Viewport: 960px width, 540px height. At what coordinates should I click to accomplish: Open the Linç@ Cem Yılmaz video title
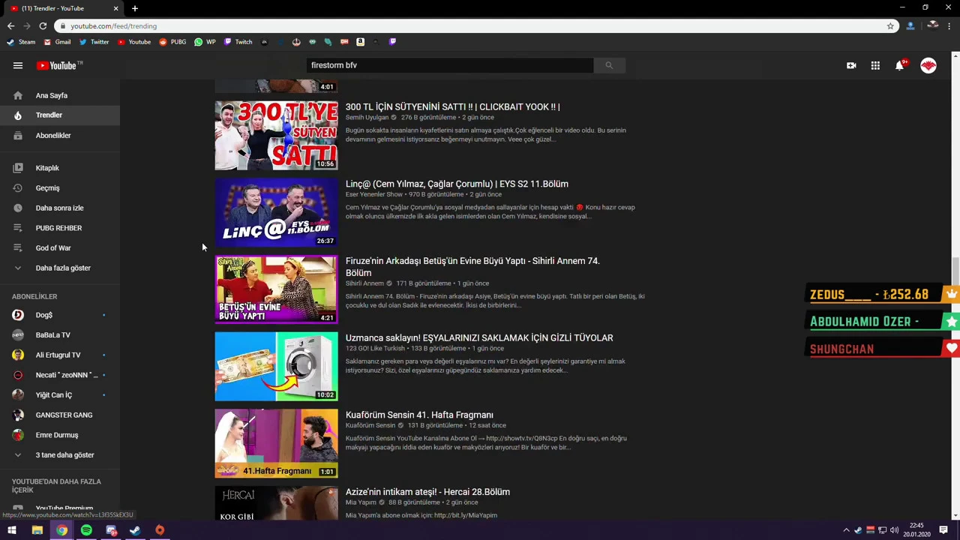[457, 184]
